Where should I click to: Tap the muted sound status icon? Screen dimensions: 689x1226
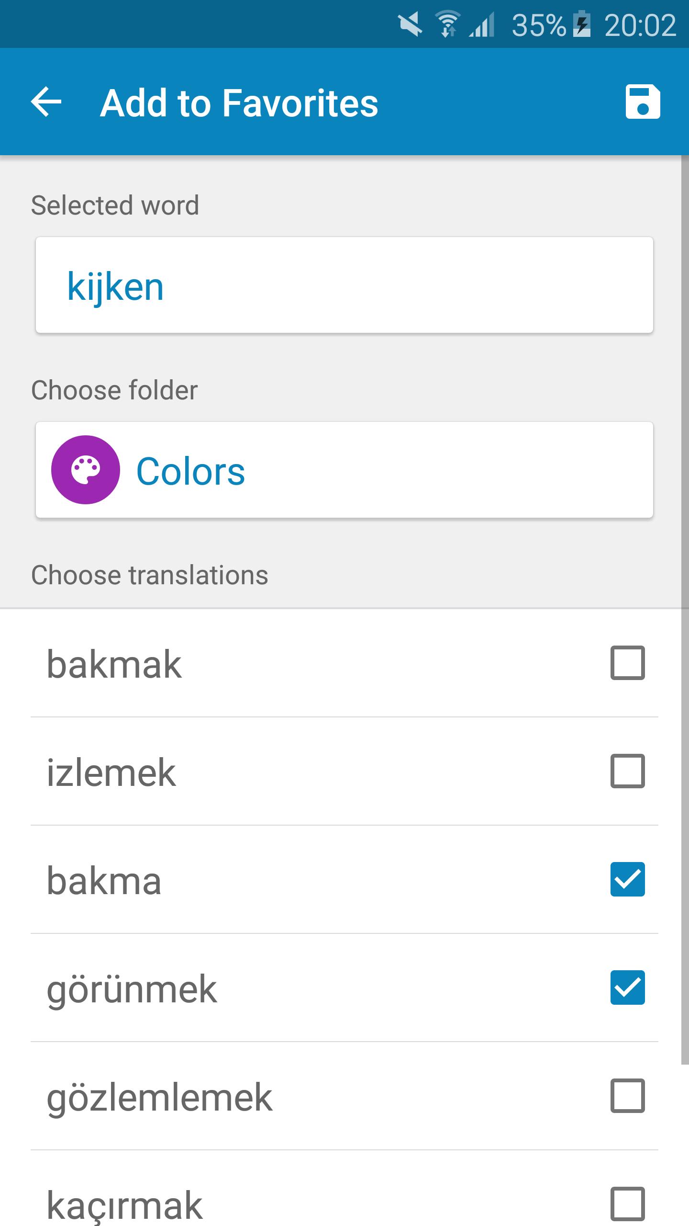410,24
